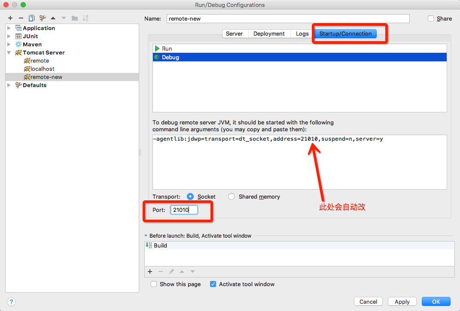Collapse the Before launch section triangle
The width and height of the screenshot is (460, 311).
tap(146, 236)
